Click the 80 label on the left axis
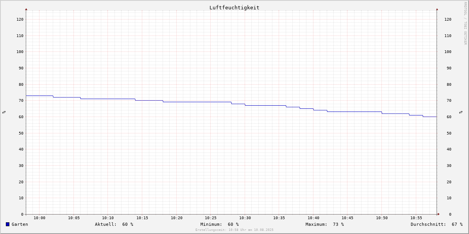 click(21, 85)
